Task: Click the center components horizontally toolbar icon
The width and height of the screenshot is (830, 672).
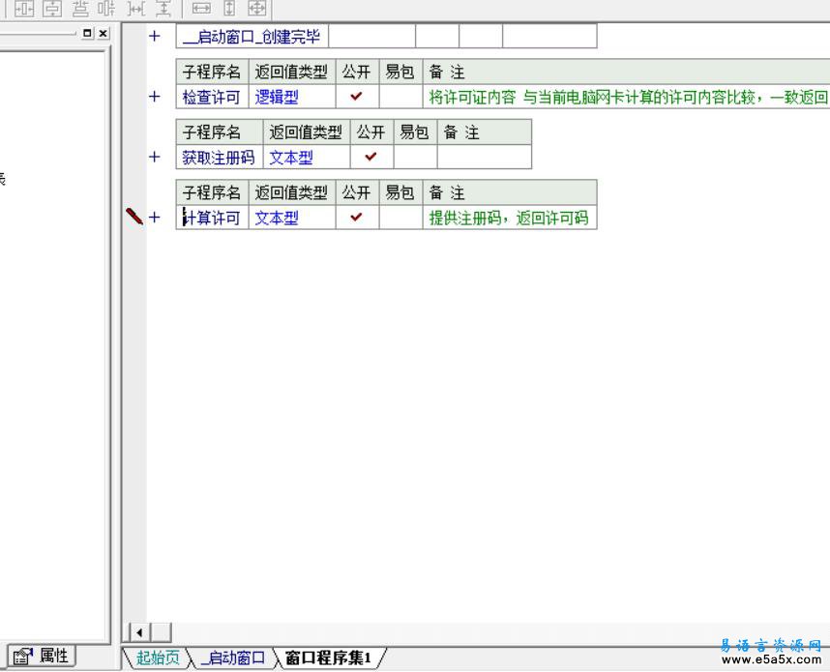Action: pyautogui.click(x=80, y=8)
